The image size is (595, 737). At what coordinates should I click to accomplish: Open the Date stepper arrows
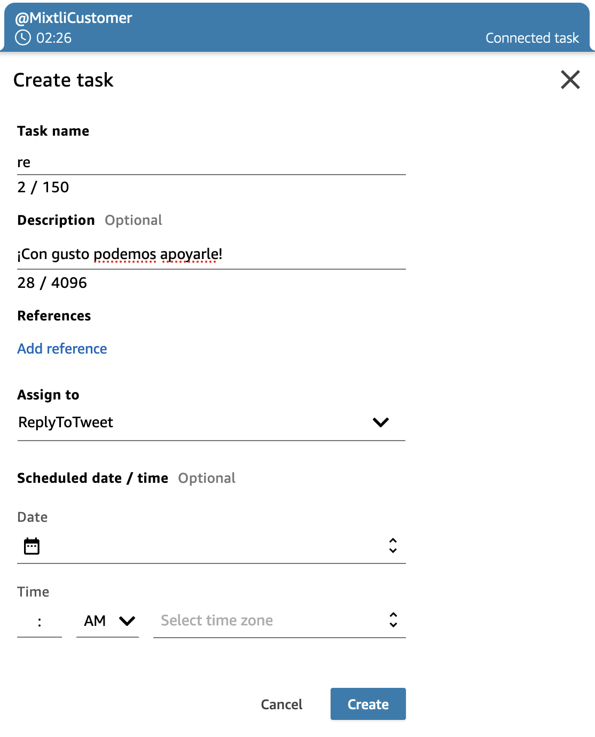coord(393,545)
